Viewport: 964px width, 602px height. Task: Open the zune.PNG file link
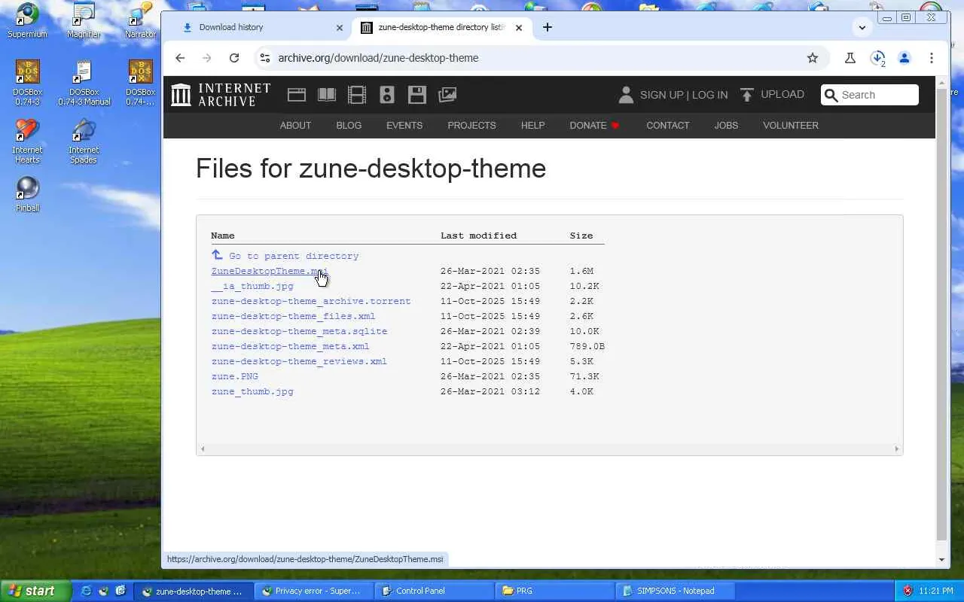[x=235, y=376]
